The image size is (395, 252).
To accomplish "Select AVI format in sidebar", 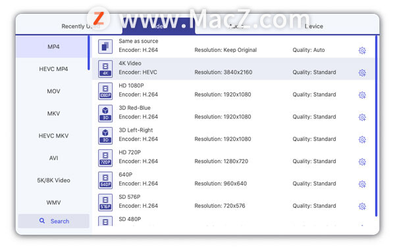I will click(53, 158).
